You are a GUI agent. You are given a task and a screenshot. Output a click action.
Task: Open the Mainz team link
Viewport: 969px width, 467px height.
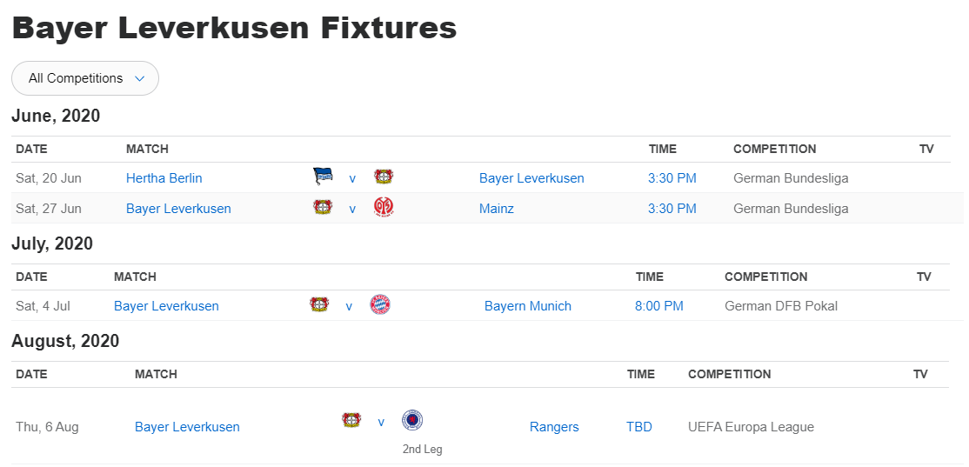click(x=496, y=209)
